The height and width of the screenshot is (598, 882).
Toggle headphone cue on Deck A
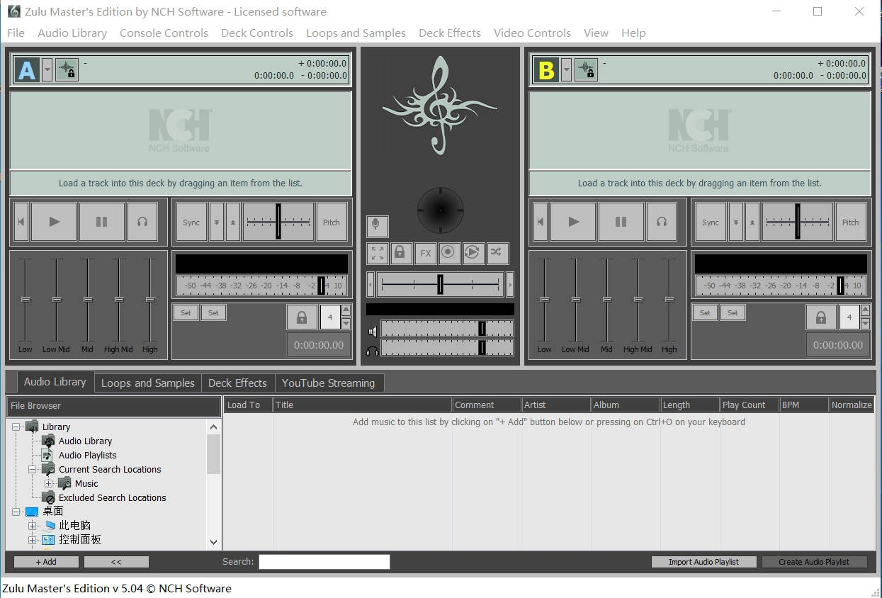pyautogui.click(x=142, y=222)
